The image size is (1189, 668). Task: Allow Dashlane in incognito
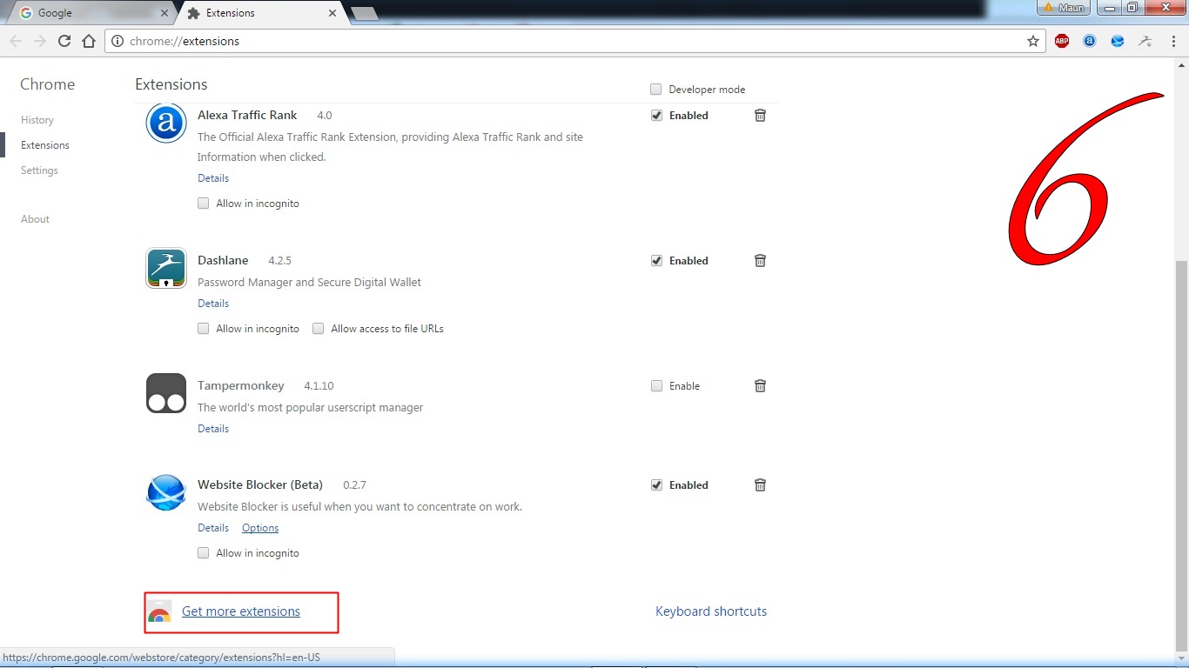204,329
